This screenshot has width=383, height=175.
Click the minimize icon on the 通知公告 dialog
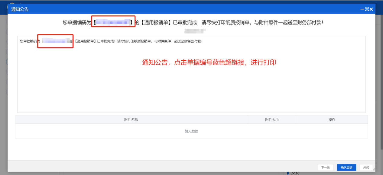point(362,9)
